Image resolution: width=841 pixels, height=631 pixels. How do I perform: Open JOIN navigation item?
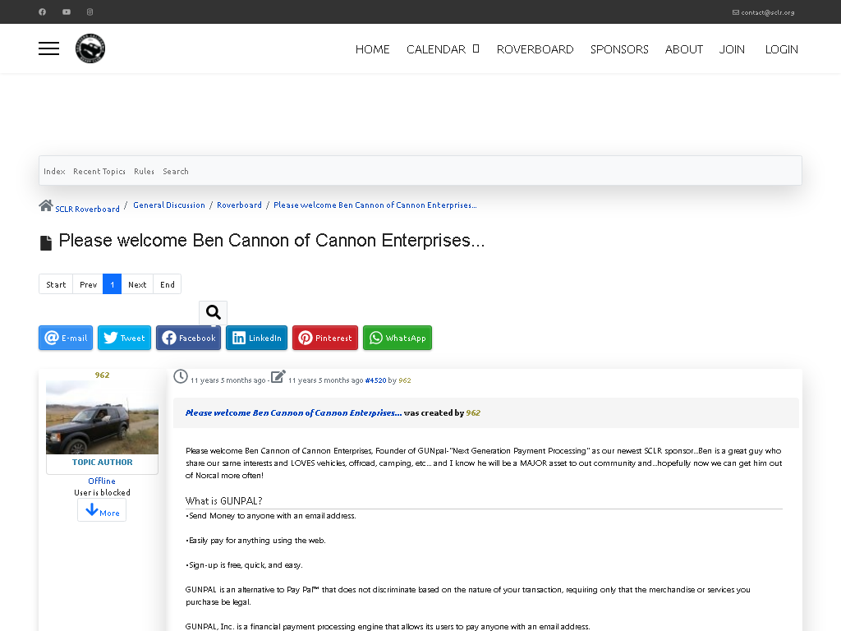click(x=732, y=49)
